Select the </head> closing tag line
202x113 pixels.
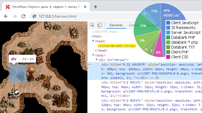point(101,50)
